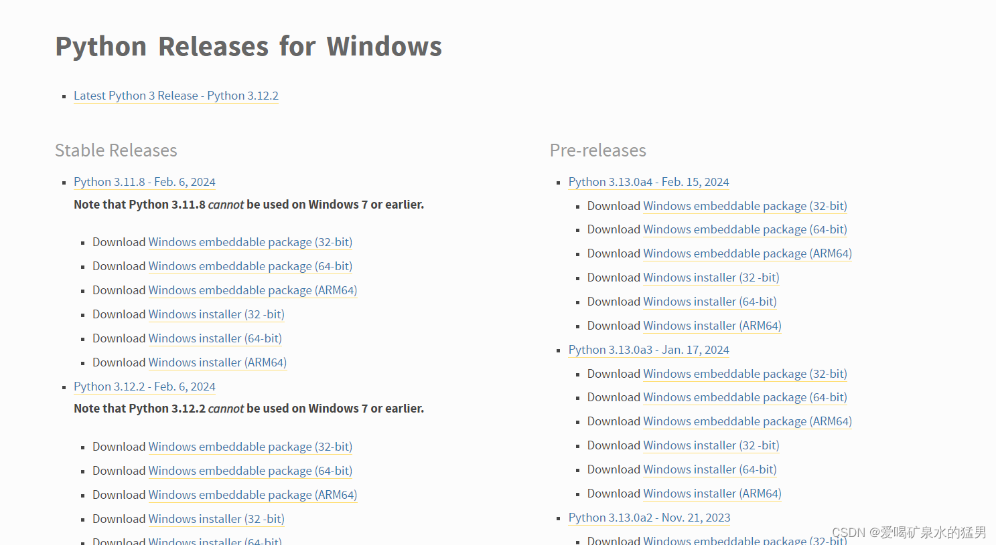Image resolution: width=996 pixels, height=545 pixels.
Task: Open the Latest Python 3 Release - Python 3.12.2 link
Action: pos(176,96)
